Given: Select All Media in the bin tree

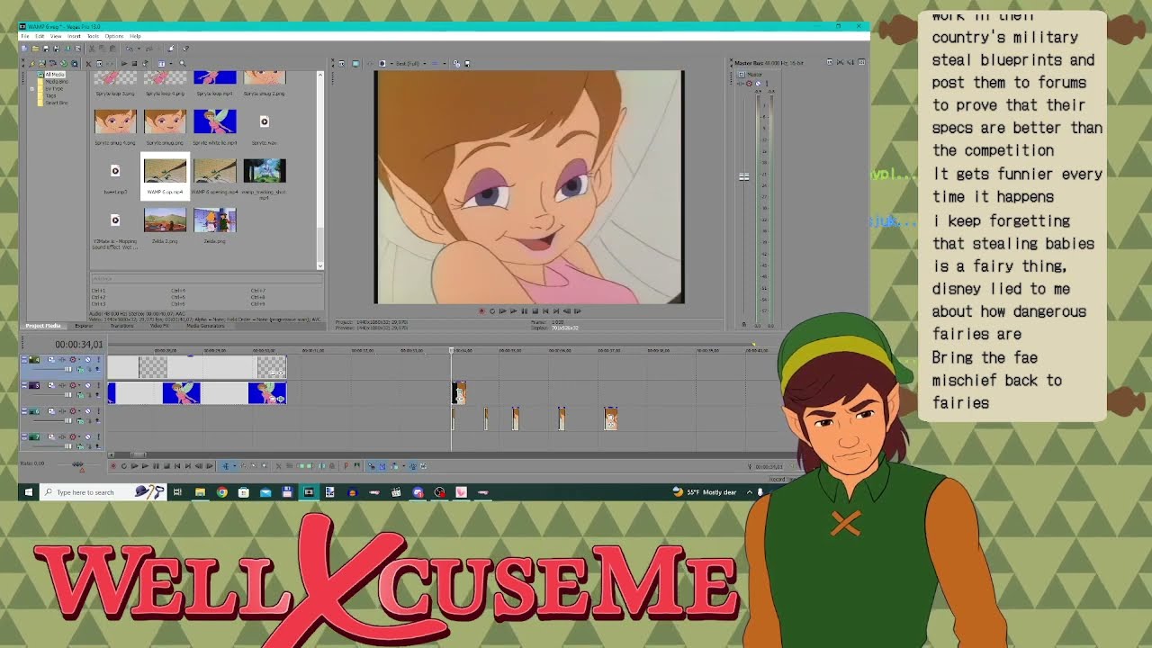Looking at the screenshot, I should (55, 75).
